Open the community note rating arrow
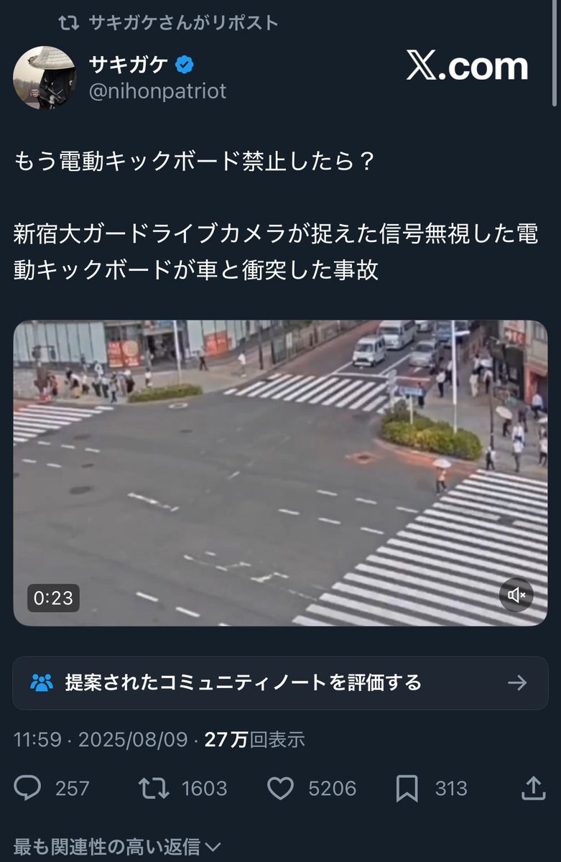This screenshot has height=862, width=561. (517, 682)
